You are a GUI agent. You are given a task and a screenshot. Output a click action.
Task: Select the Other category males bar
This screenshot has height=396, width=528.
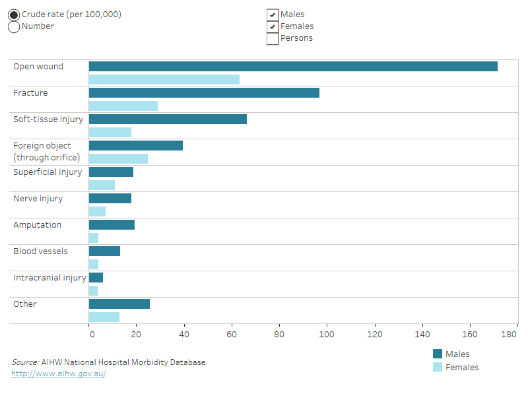(119, 304)
